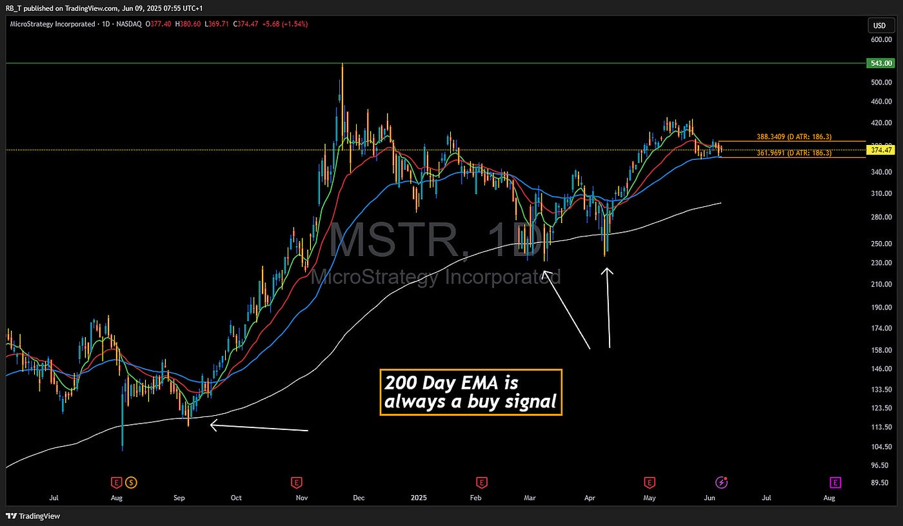Click the Jun label on time axis
The width and height of the screenshot is (903, 526).
tap(709, 498)
